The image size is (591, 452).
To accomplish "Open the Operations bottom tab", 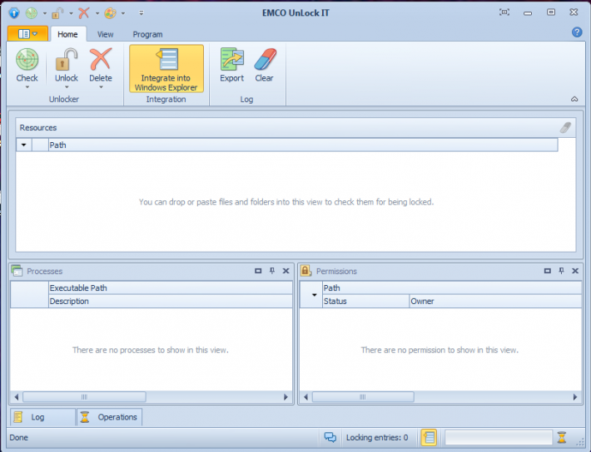I will coord(110,417).
